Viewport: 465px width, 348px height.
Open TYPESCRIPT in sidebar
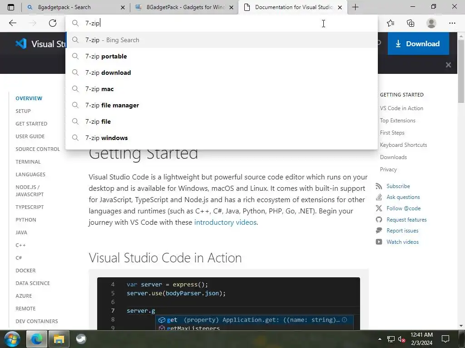click(x=30, y=207)
